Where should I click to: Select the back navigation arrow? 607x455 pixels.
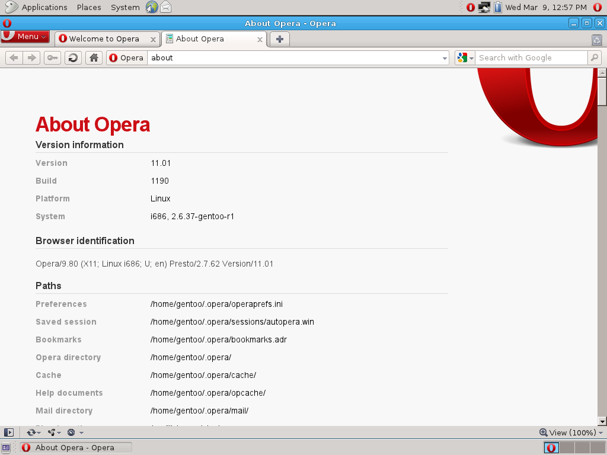point(13,57)
